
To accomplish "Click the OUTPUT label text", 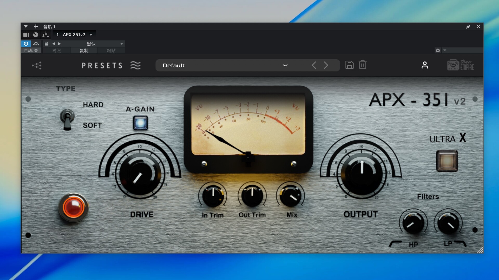I will coord(360,214).
